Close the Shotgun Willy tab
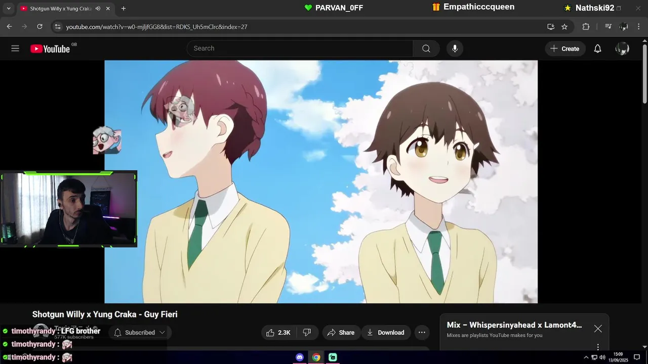This screenshot has width=648, height=364. click(x=108, y=9)
